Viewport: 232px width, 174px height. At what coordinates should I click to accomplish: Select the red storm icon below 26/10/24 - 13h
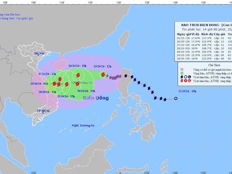(78, 75)
